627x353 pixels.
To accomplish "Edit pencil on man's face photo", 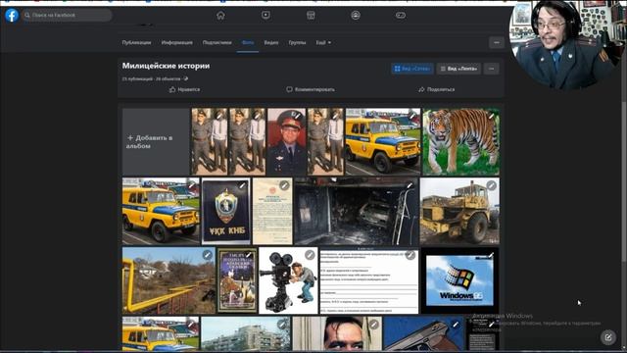I will tap(373, 325).
